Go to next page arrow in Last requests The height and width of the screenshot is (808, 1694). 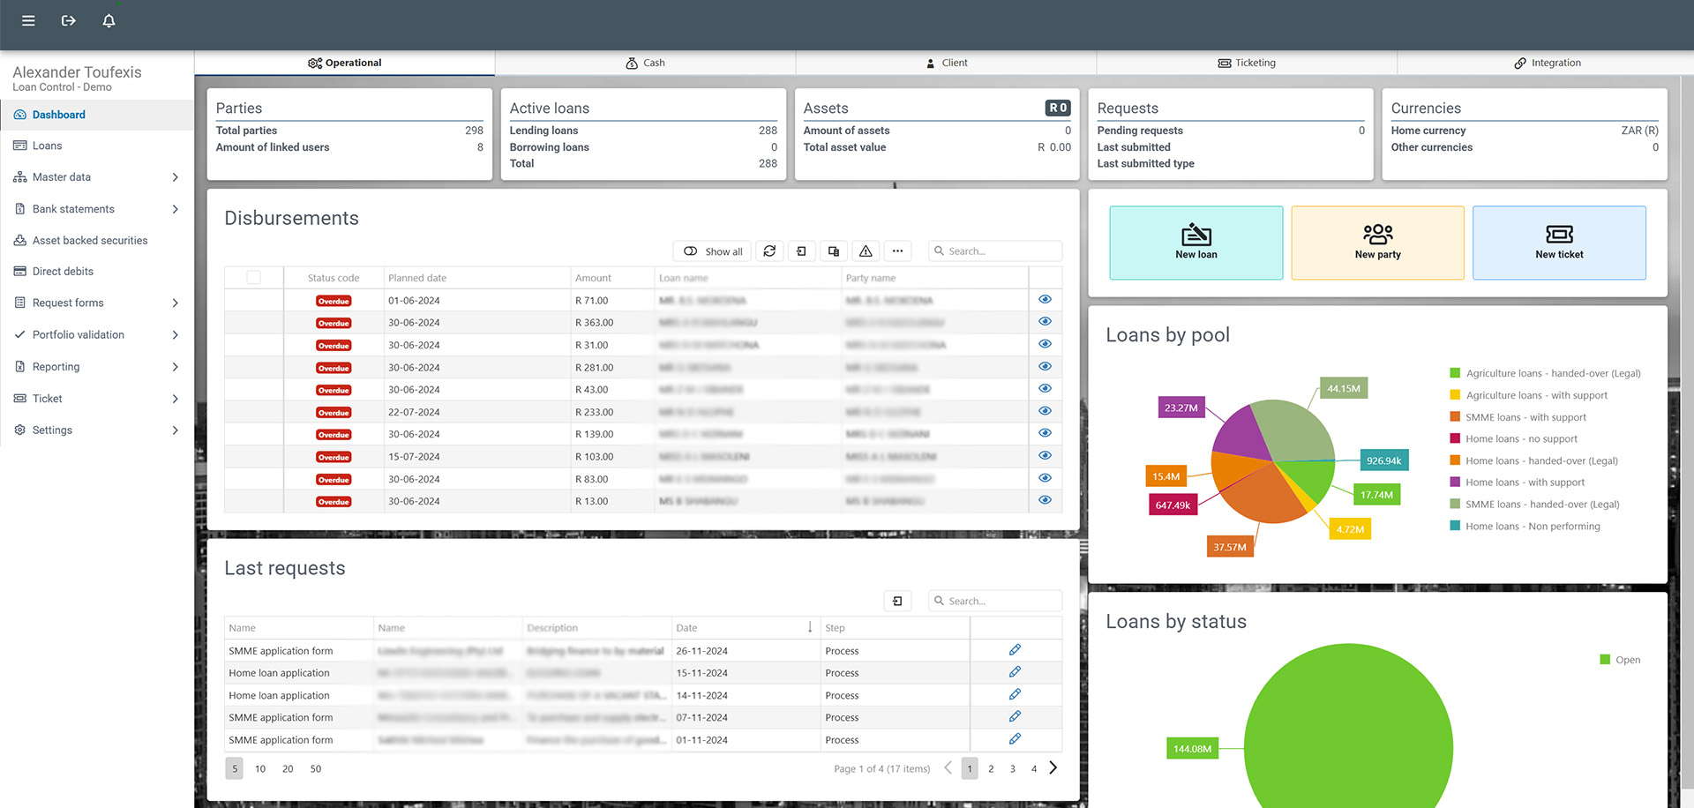click(x=1053, y=768)
